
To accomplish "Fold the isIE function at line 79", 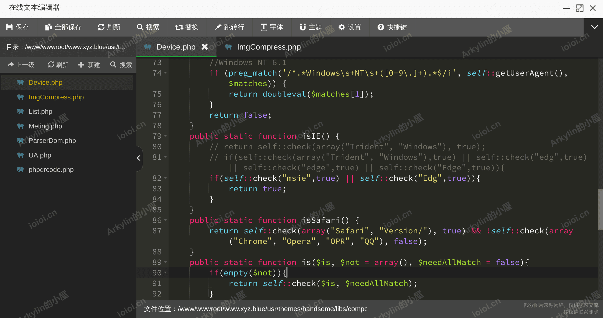I will pos(166,136).
